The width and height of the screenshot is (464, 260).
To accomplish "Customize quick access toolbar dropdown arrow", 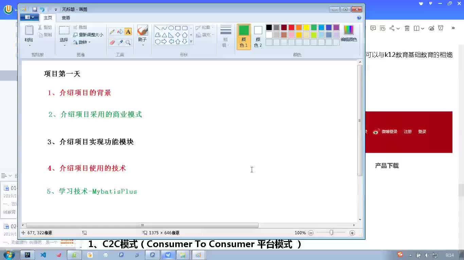I will click(56, 10).
